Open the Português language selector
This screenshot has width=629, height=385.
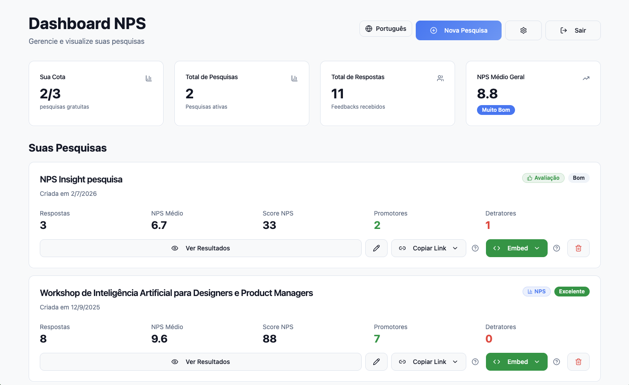click(x=386, y=29)
